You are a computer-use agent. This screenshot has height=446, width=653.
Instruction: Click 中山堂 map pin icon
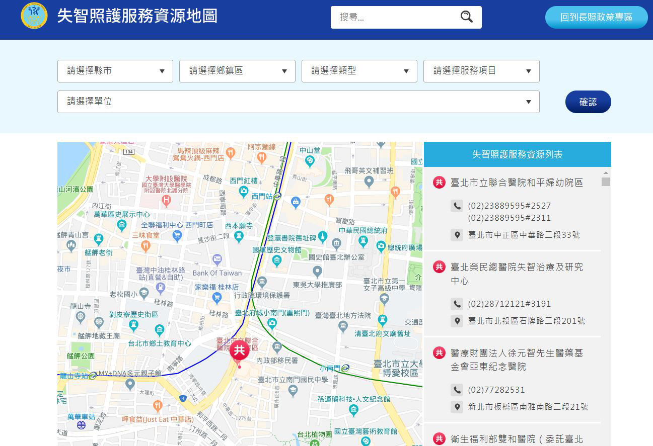coord(310,161)
